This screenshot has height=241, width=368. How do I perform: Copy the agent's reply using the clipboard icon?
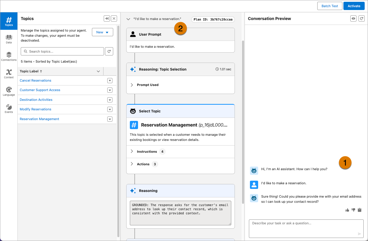[359, 210]
